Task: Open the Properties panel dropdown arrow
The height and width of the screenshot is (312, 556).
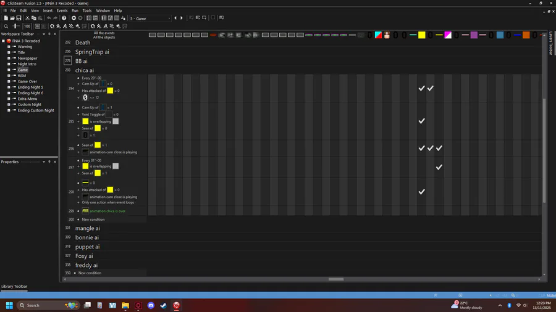Action: (44, 162)
